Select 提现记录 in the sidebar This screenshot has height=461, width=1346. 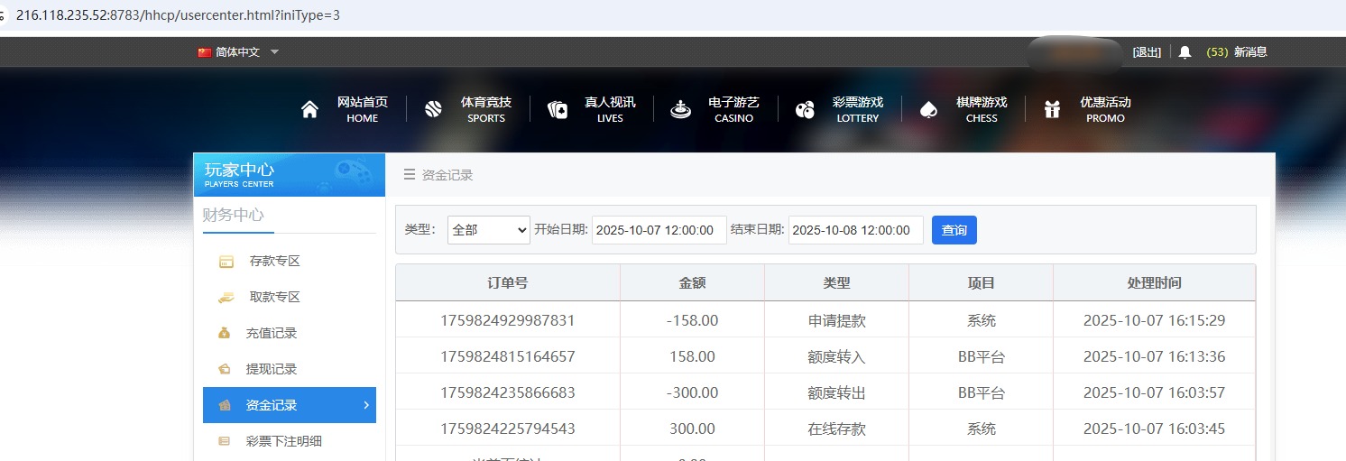coord(271,369)
